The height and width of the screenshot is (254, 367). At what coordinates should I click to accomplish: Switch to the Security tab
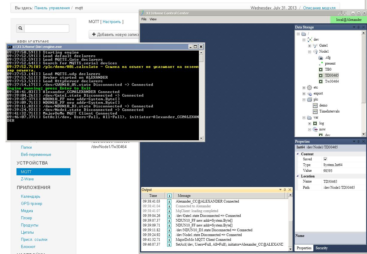(x=321, y=248)
